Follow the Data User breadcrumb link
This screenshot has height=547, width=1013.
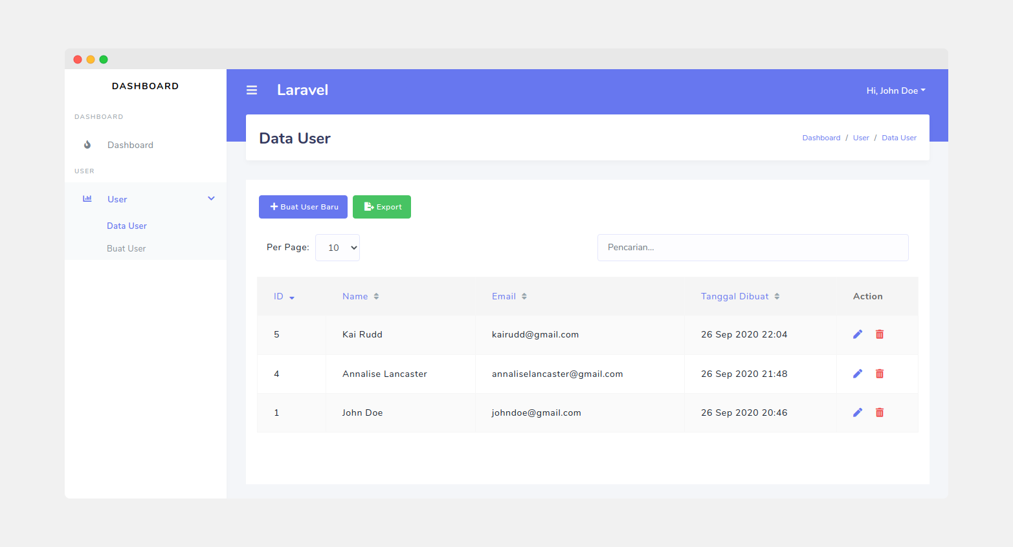click(x=899, y=138)
